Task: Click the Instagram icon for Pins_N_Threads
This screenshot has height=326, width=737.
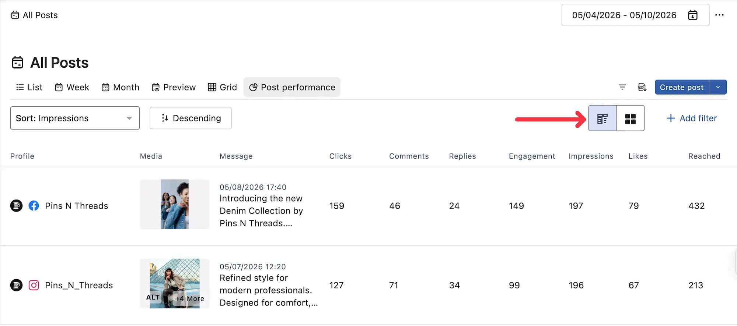Action: (x=34, y=285)
